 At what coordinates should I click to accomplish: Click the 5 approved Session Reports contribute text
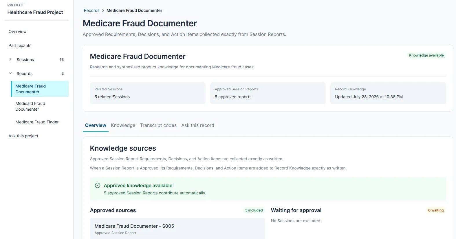pos(155,193)
